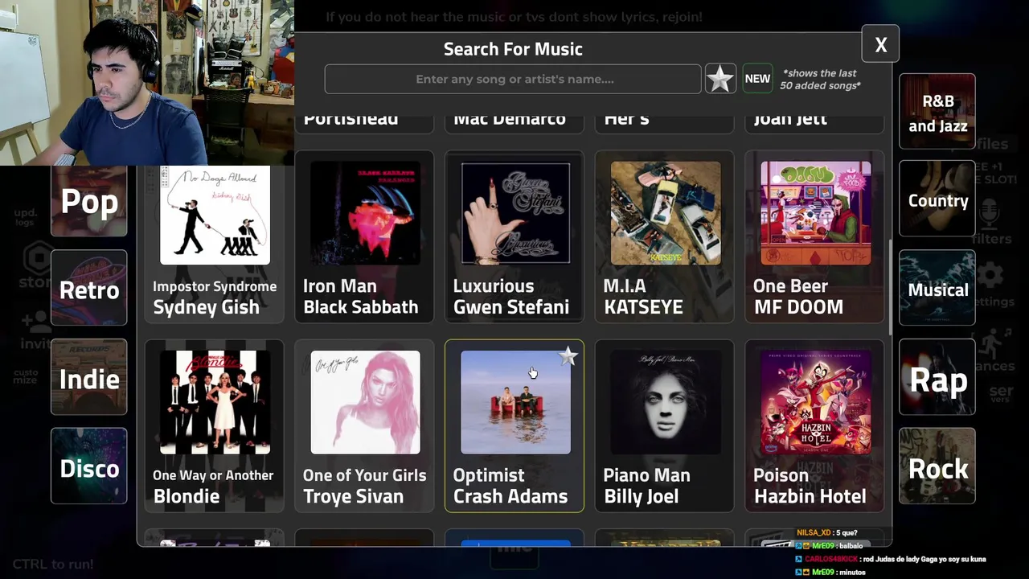The width and height of the screenshot is (1029, 579).
Task: Click the dimmed dances running-figure icon
Action: 990,343
